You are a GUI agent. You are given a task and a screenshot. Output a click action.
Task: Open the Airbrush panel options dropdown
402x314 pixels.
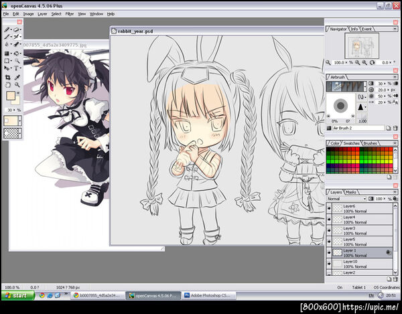tap(395, 77)
